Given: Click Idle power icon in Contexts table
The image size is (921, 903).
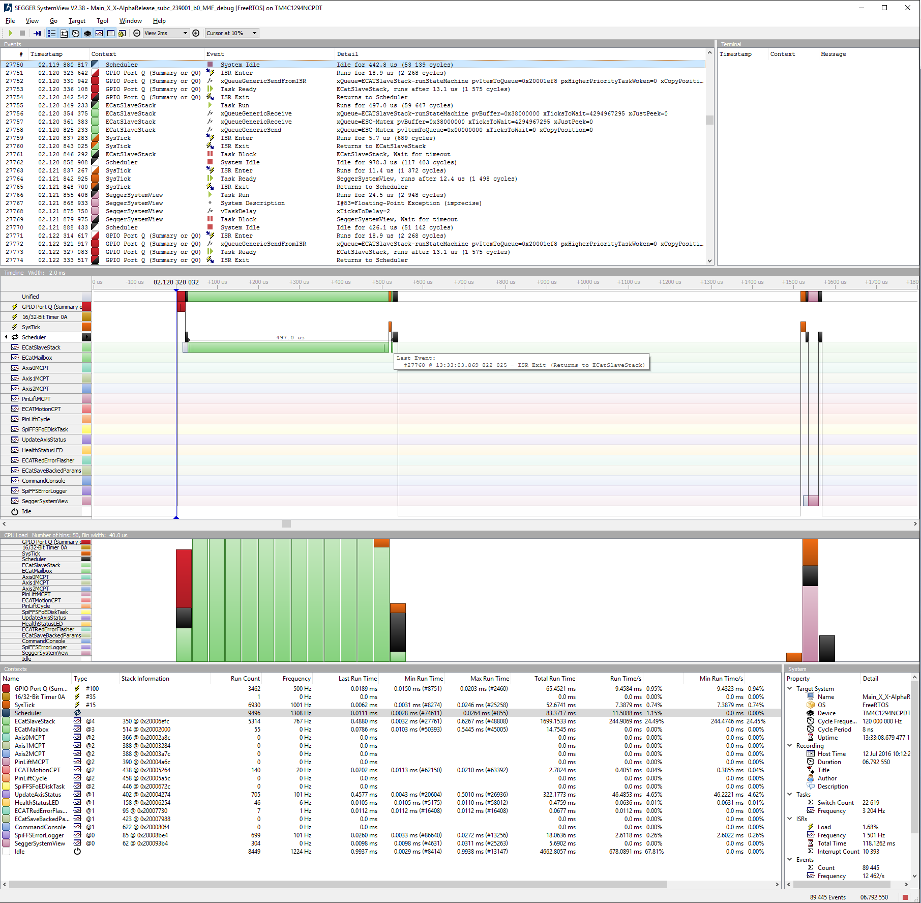Looking at the screenshot, I should 77,851.
